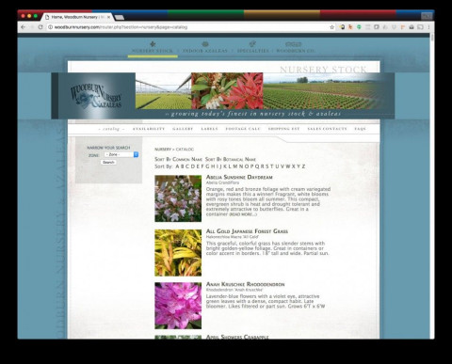Bookmark this page with the star icon
The image size is (452, 364).
332,27
